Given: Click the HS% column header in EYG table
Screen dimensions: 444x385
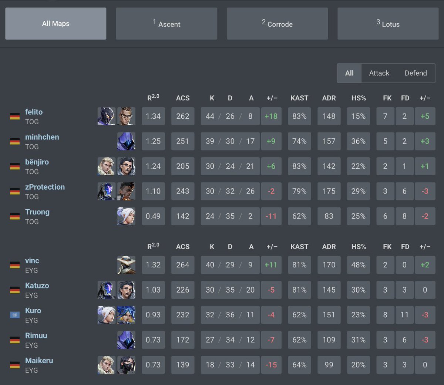Looking at the screenshot, I should [x=359, y=247].
